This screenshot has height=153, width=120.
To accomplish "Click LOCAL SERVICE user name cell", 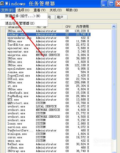I will (x=46, y=106).
